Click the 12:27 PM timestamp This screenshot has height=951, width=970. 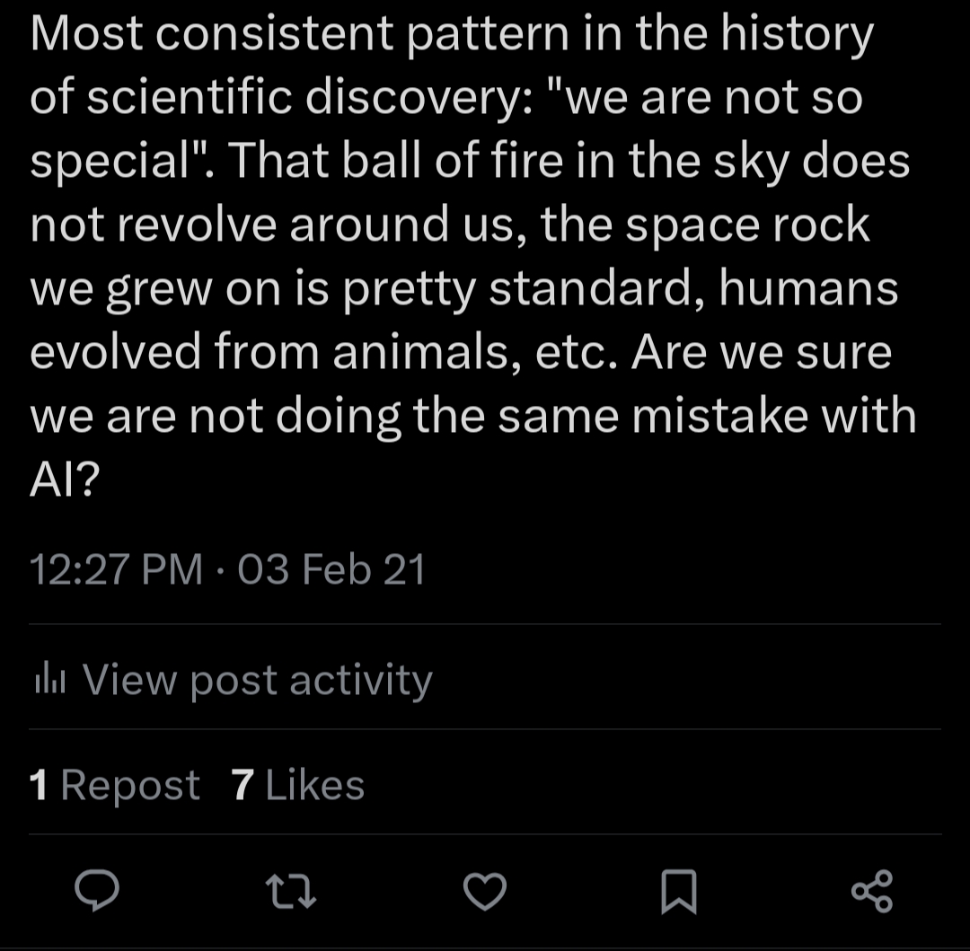117,570
